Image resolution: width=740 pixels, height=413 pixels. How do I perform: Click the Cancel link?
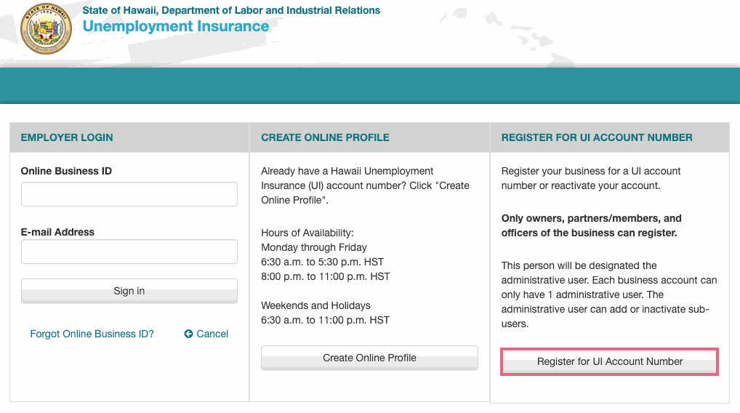[x=212, y=334]
